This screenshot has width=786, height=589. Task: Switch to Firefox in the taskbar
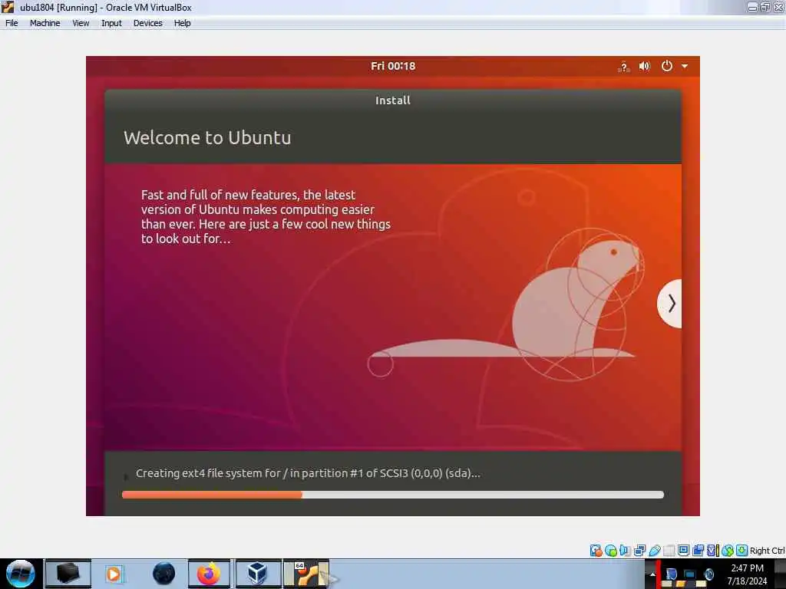click(209, 574)
